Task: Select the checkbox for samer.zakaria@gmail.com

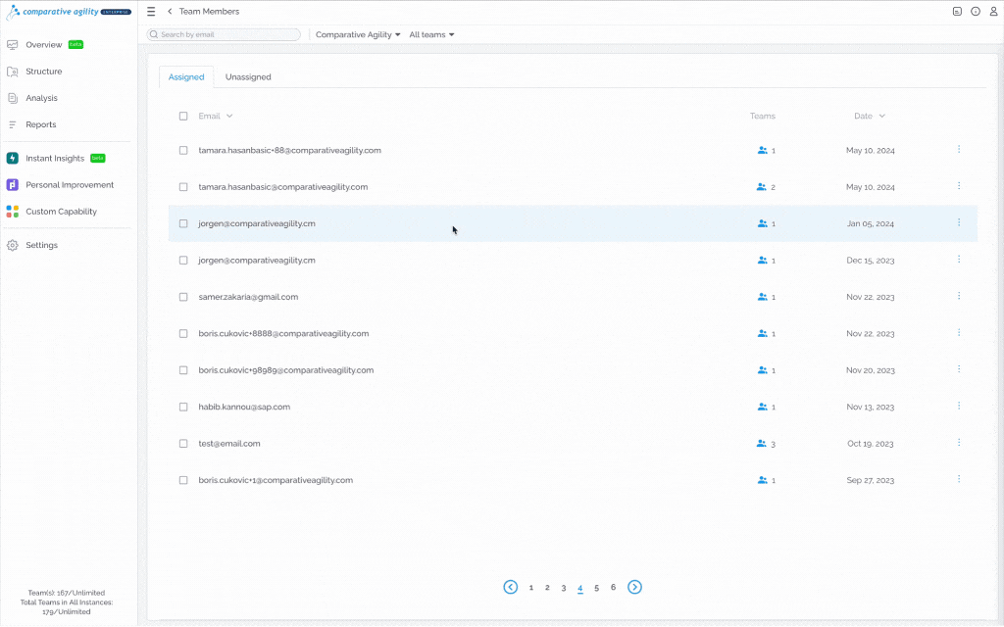Action: (x=183, y=297)
